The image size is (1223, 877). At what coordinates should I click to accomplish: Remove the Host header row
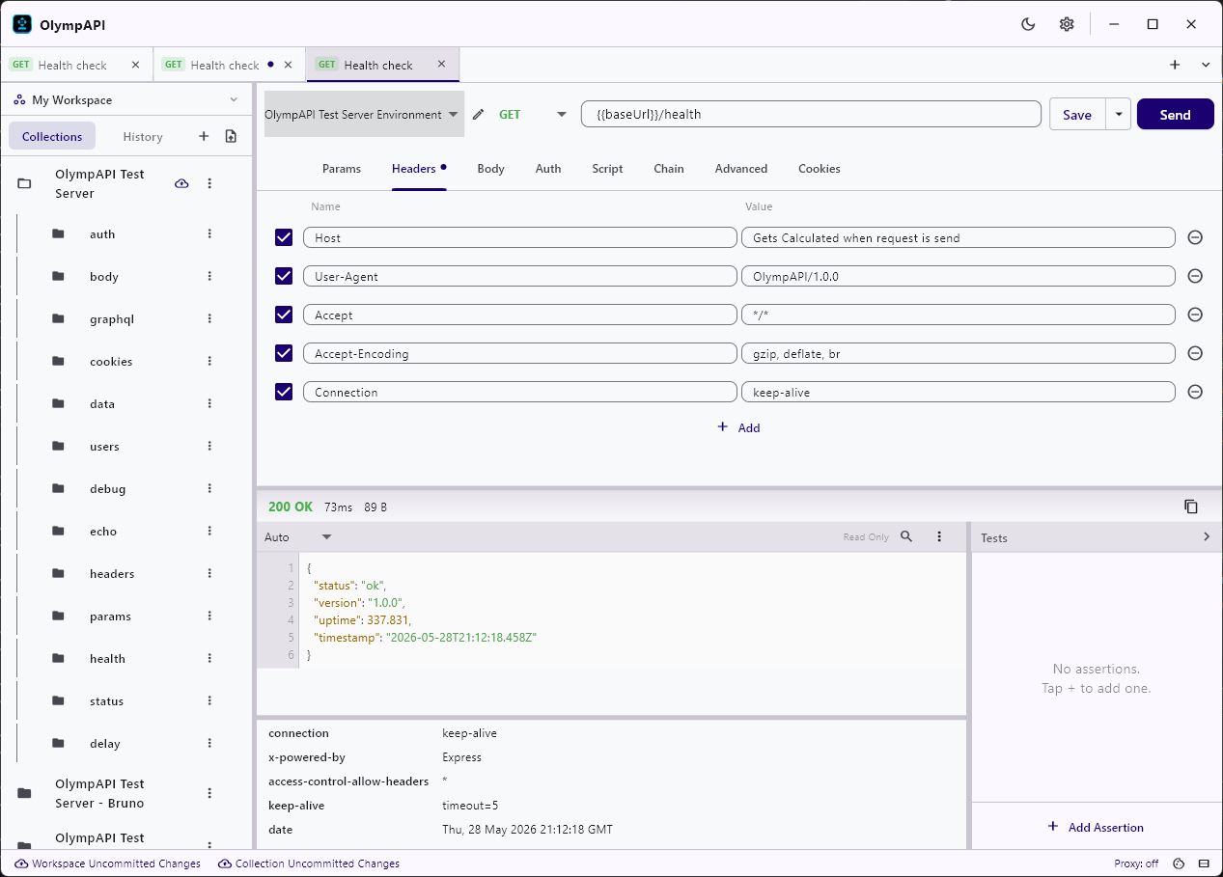1195,237
